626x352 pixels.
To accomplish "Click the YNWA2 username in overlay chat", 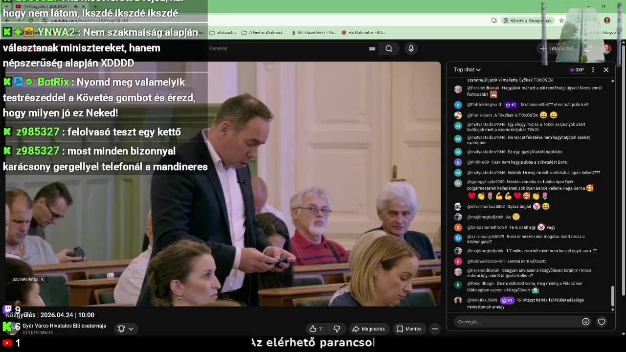I will pos(56,33).
